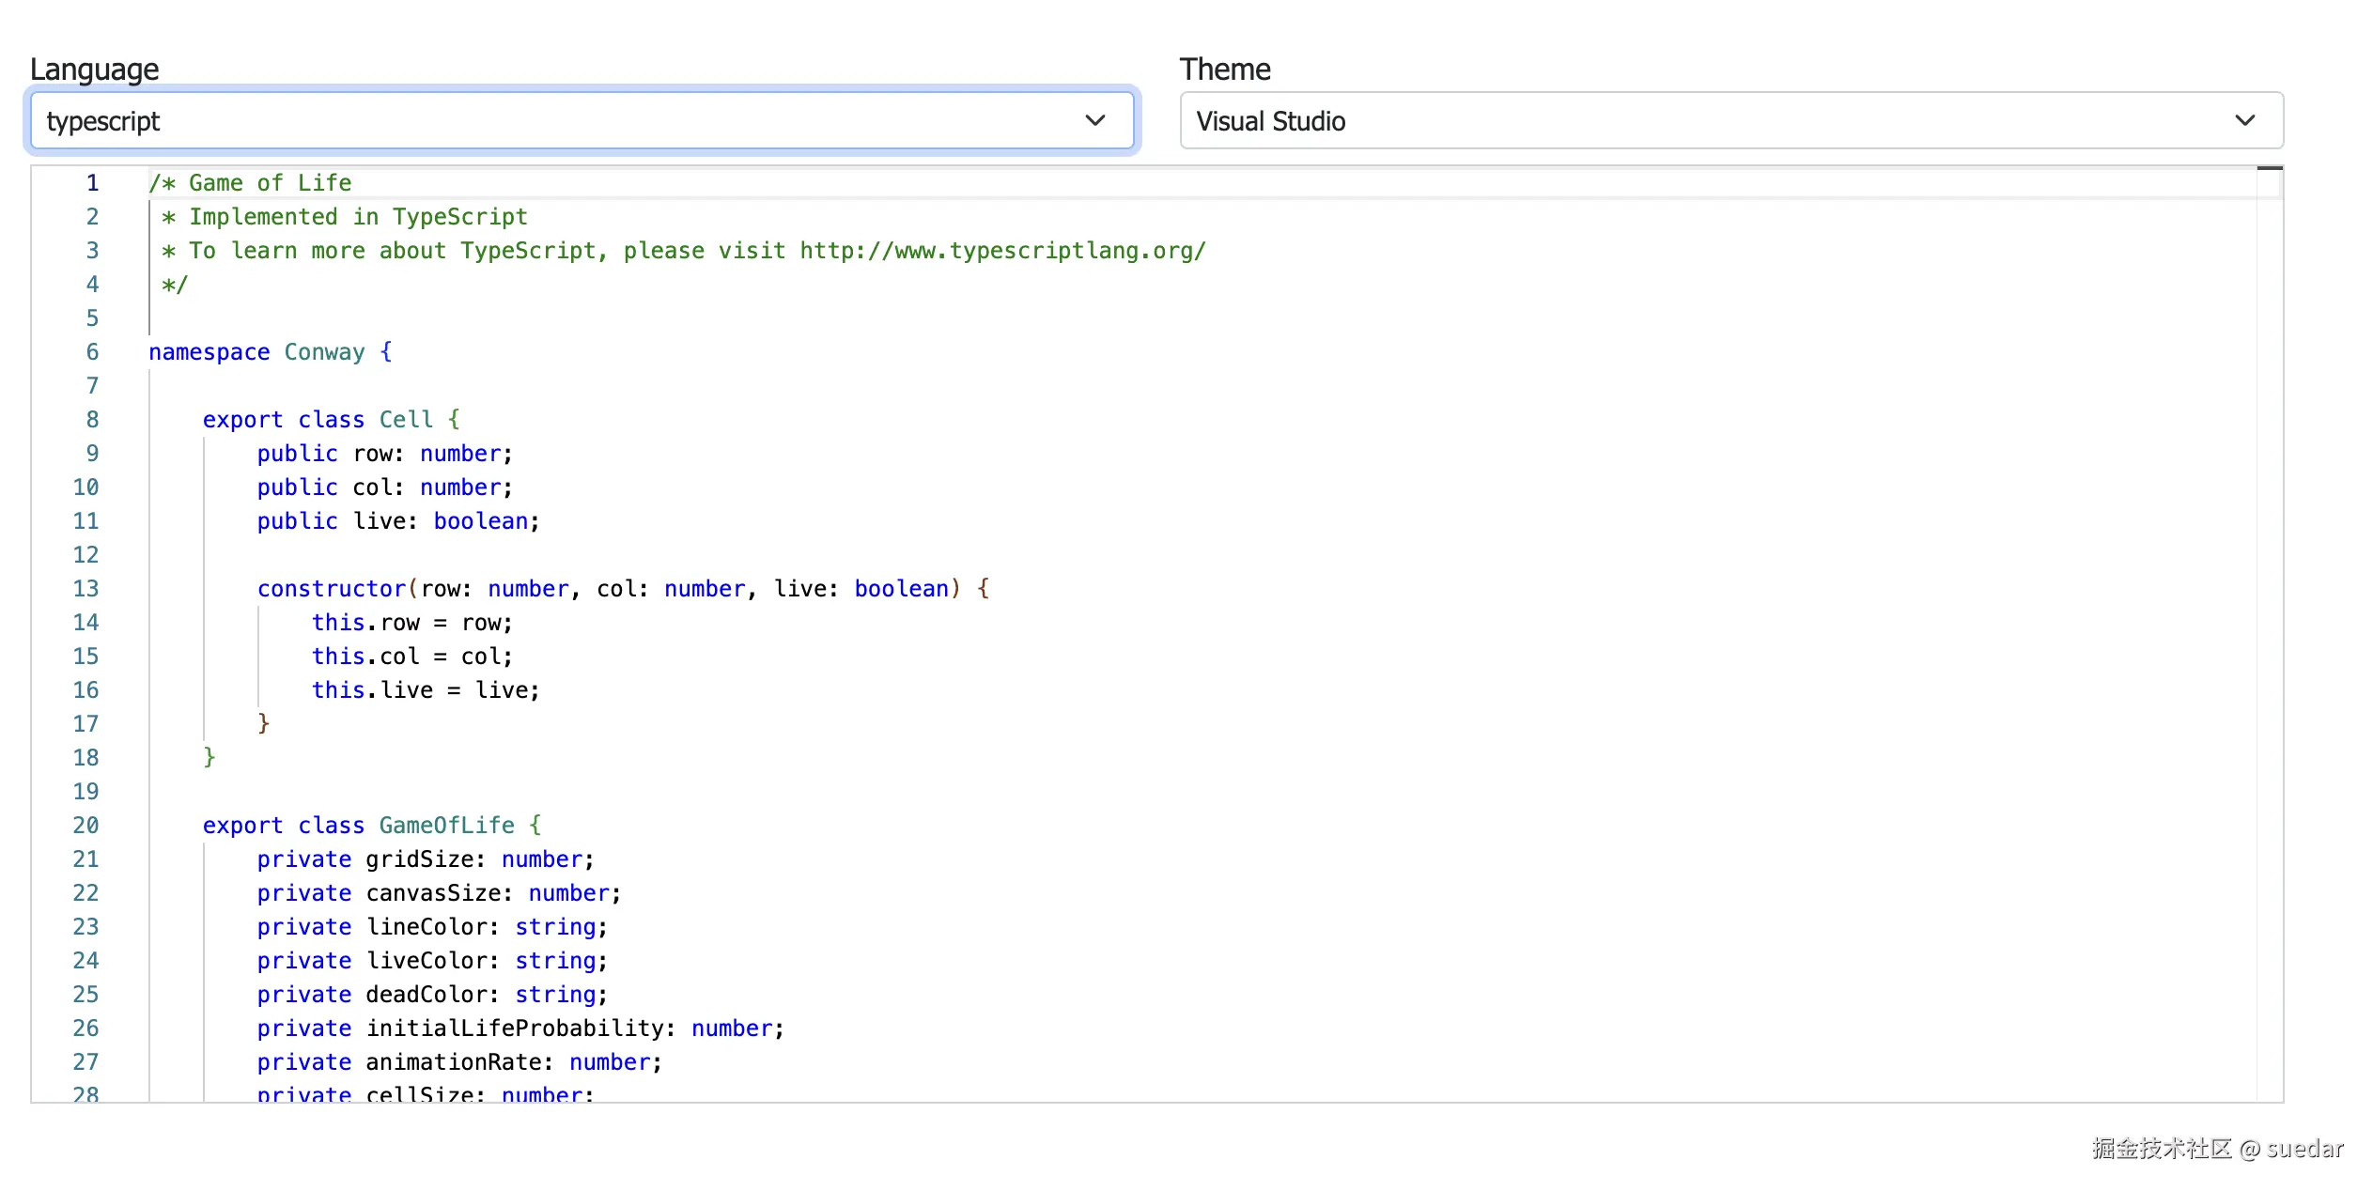
Task: Click the 'Game of Life' comment text
Action: coord(270,183)
